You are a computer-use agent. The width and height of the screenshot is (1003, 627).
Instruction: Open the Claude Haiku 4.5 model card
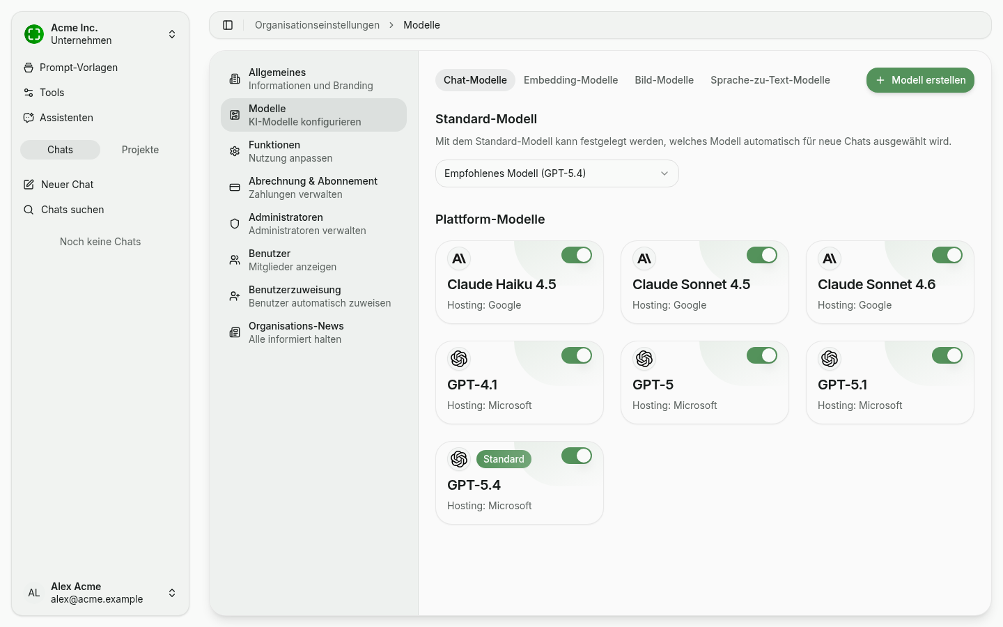[520, 282]
